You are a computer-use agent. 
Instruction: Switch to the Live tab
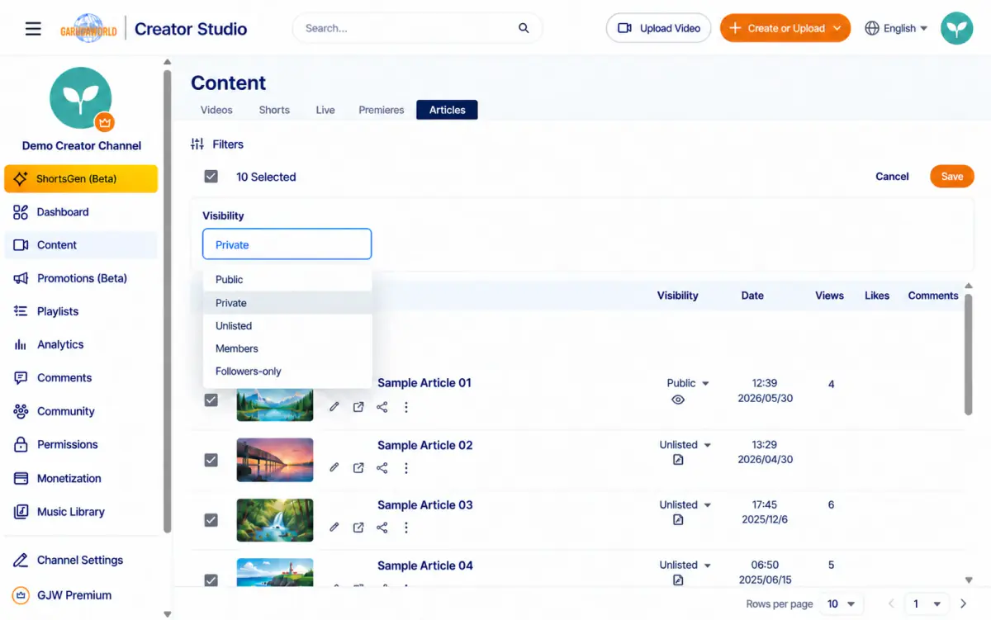pos(325,110)
